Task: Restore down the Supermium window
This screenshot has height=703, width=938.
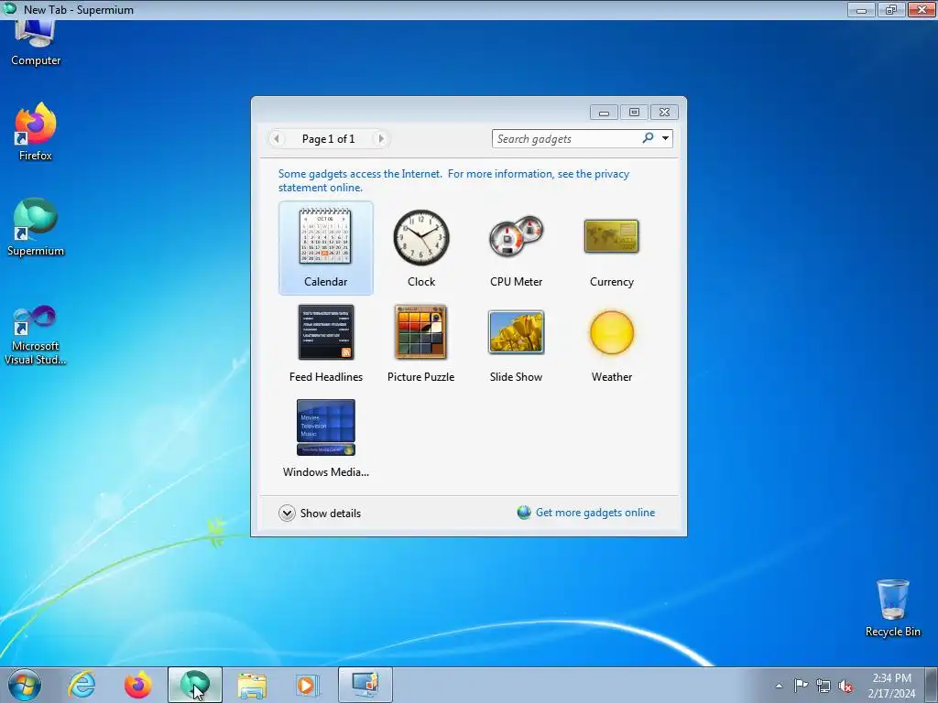Action: click(891, 9)
